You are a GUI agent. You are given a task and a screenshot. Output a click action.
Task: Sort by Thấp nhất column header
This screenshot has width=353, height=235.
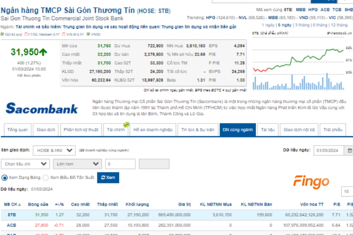107,205
